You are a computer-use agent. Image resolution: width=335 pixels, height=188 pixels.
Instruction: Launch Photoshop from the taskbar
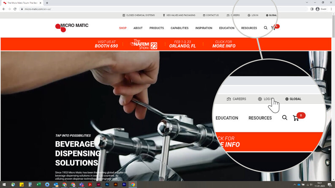(x=107, y=185)
